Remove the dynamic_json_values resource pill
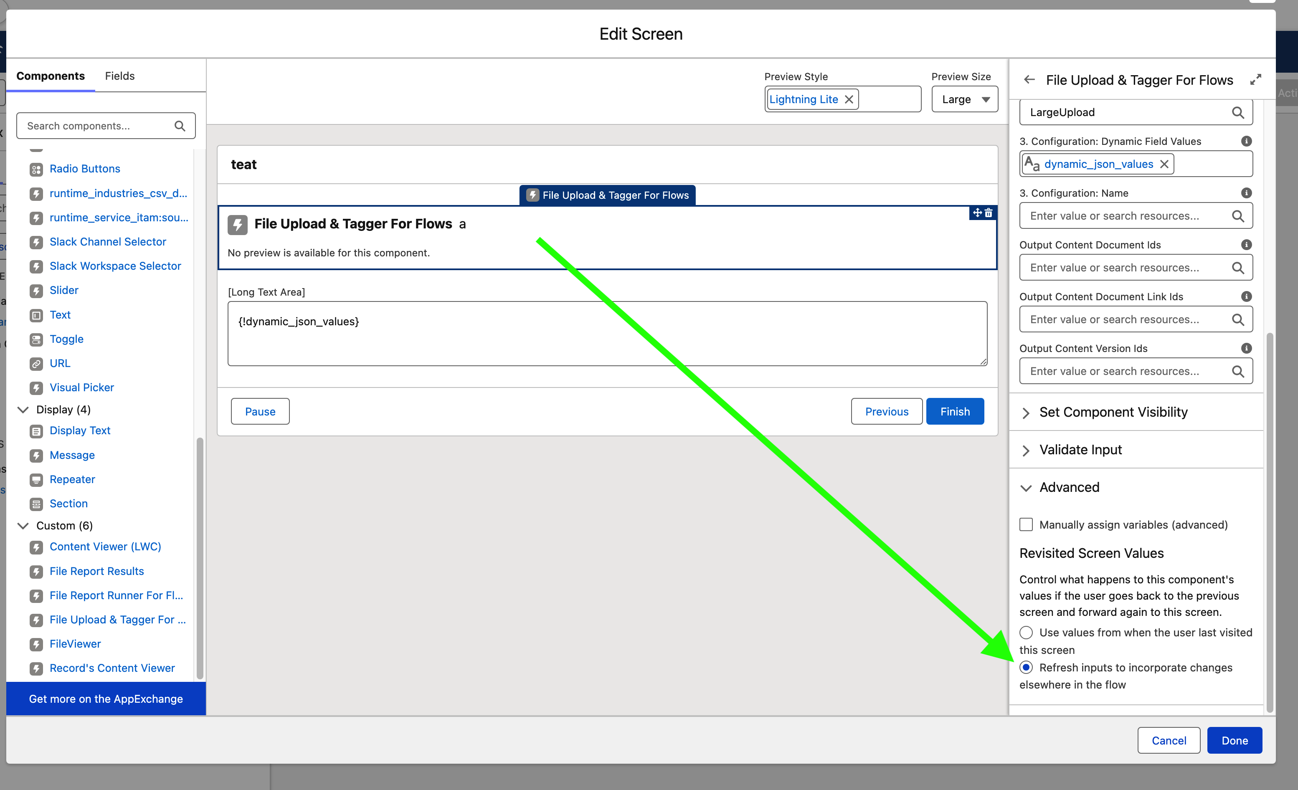The width and height of the screenshot is (1298, 790). tap(1165, 164)
